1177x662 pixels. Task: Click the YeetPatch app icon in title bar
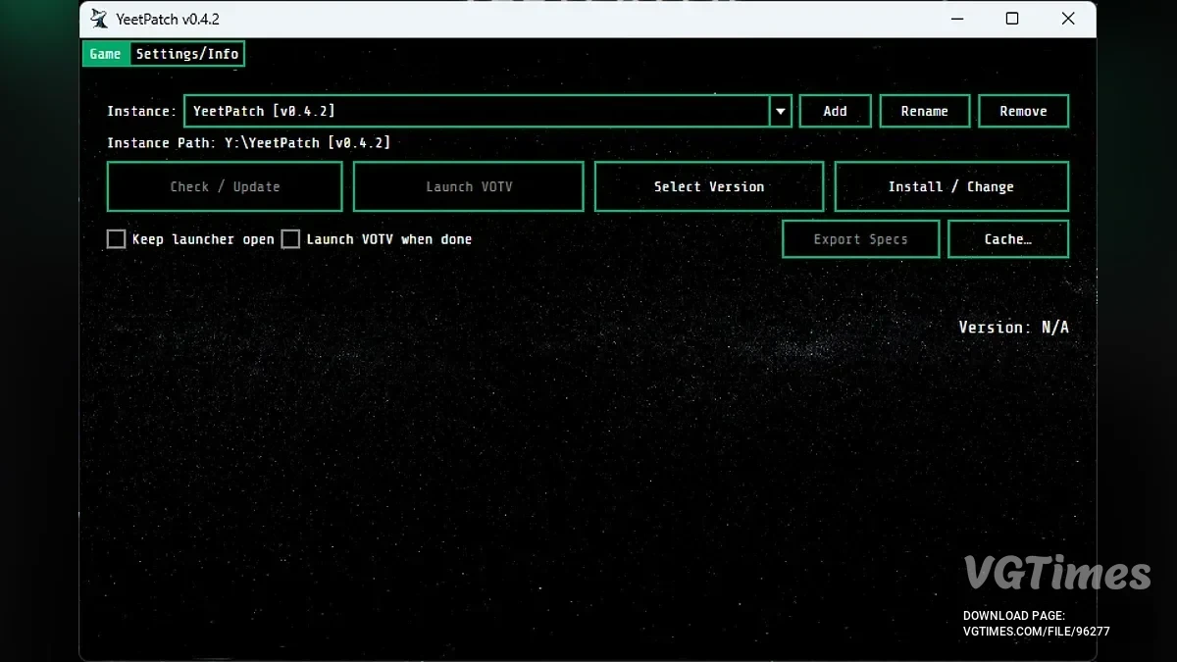pyautogui.click(x=99, y=19)
